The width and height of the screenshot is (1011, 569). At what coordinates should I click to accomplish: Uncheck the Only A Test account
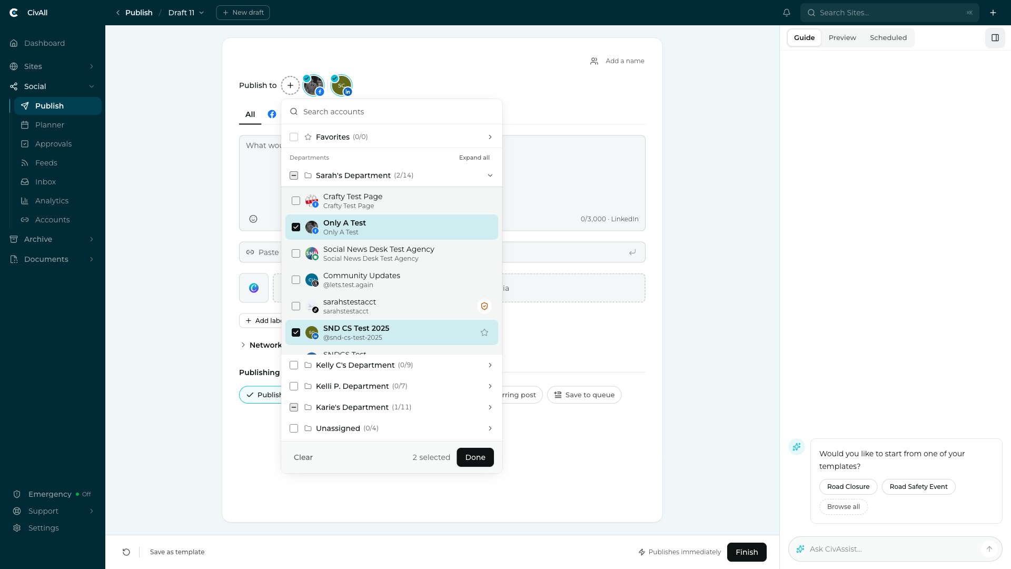point(296,227)
